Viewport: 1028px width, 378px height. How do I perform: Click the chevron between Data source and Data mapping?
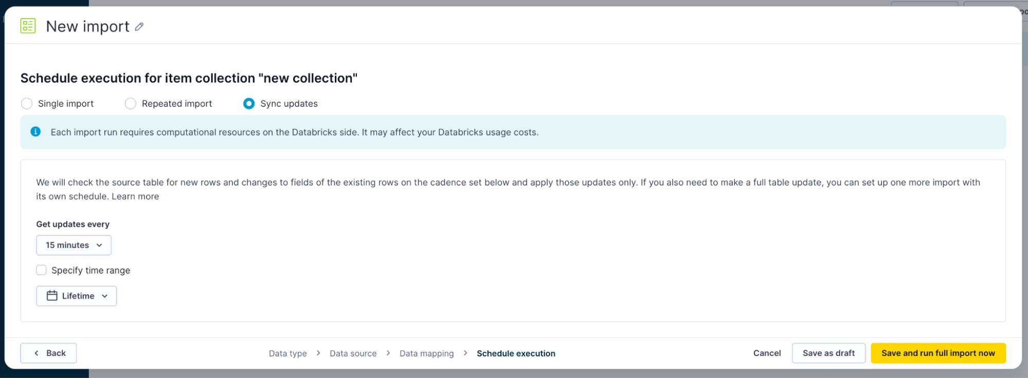pos(388,353)
